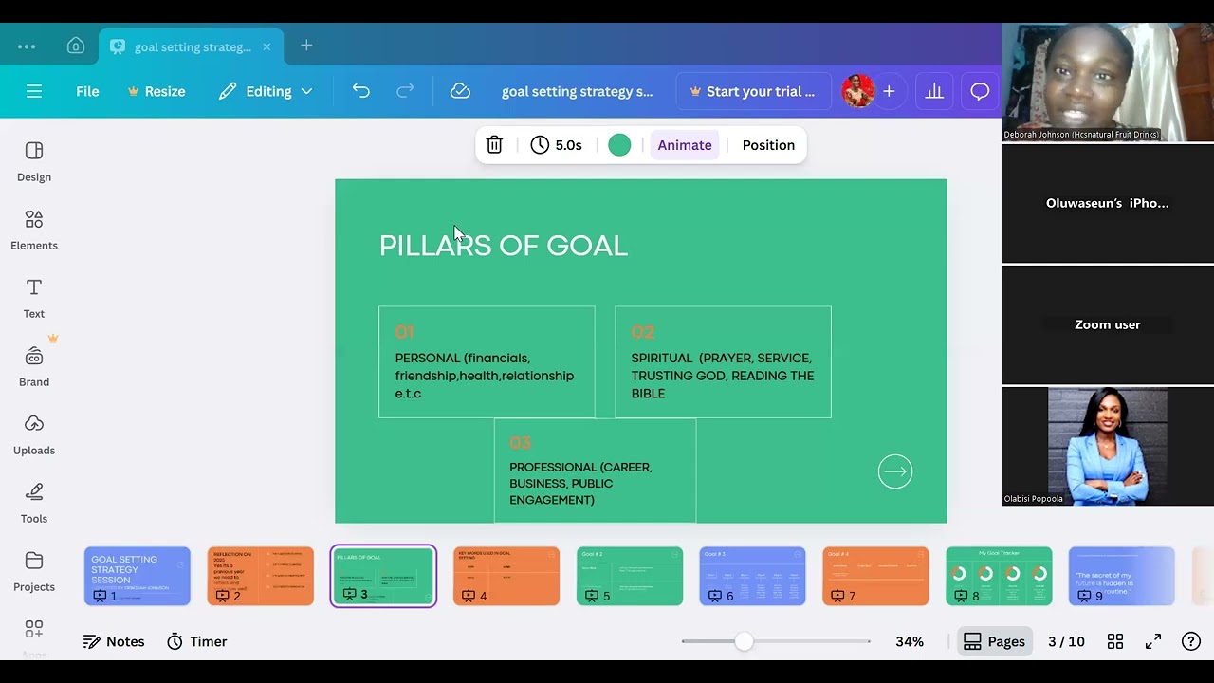The image size is (1214, 683).
Task: Select page 5 thumbnail
Action: tap(630, 576)
